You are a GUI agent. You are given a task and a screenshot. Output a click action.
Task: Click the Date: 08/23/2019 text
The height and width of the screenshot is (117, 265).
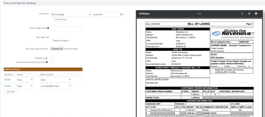(x=153, y=24)
